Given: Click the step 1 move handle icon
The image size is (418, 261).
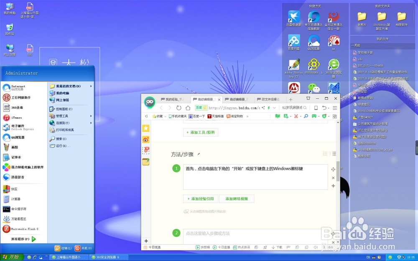Looking at the screenshot, I should (x=333, y=170).
